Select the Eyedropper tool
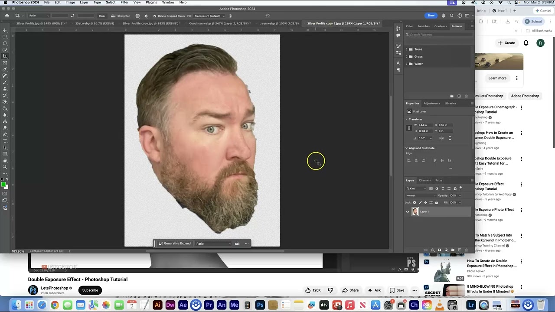555x312 pixels. pos(5,69)
